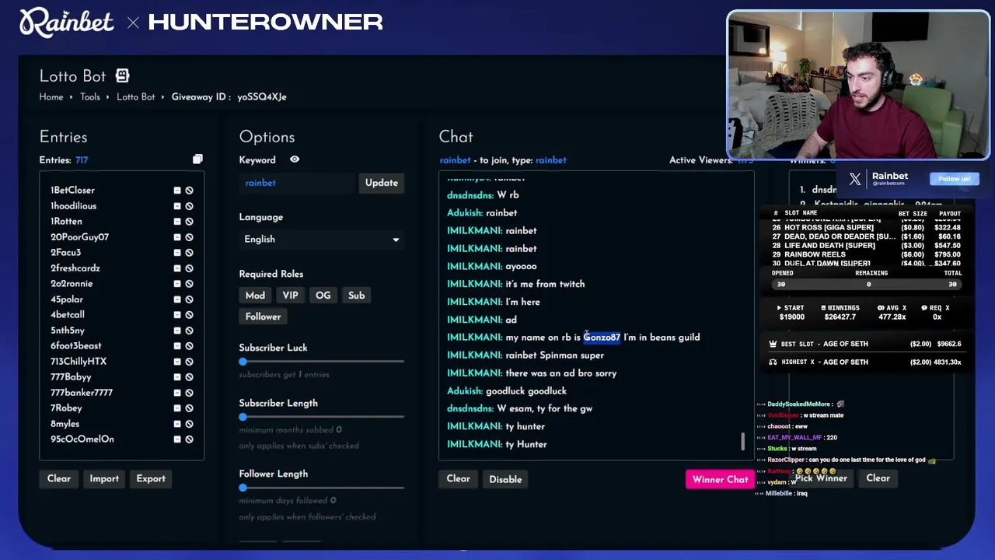The width and height of the screenshot is (995, 560).
Task: Toggle the OG required role
Action: click(323, 295)
